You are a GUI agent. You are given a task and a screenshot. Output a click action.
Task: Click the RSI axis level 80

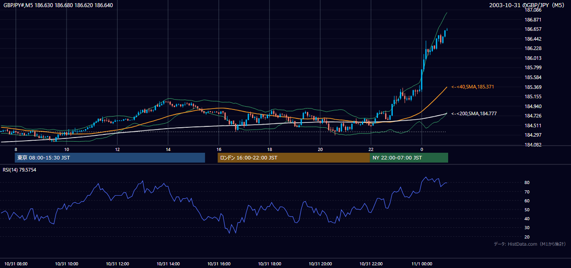click(527, 183)
